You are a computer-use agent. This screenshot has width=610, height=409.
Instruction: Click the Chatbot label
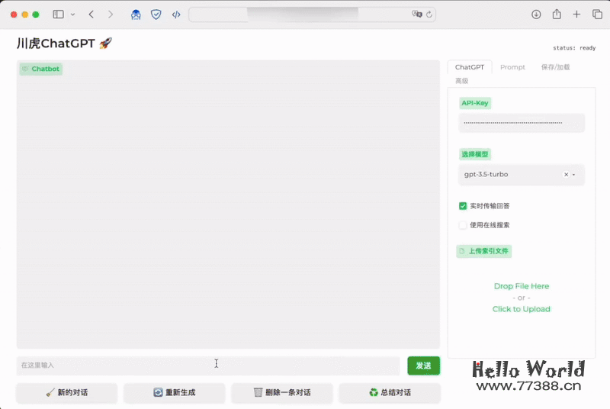41,69
